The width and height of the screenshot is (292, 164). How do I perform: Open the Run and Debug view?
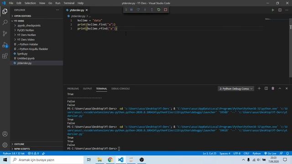click(5, 45)
